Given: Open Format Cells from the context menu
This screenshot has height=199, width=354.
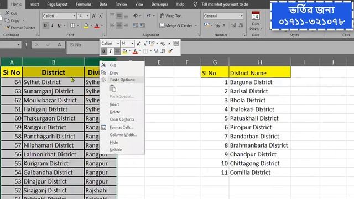Looking at the screenshot, I should click(122, 128).
